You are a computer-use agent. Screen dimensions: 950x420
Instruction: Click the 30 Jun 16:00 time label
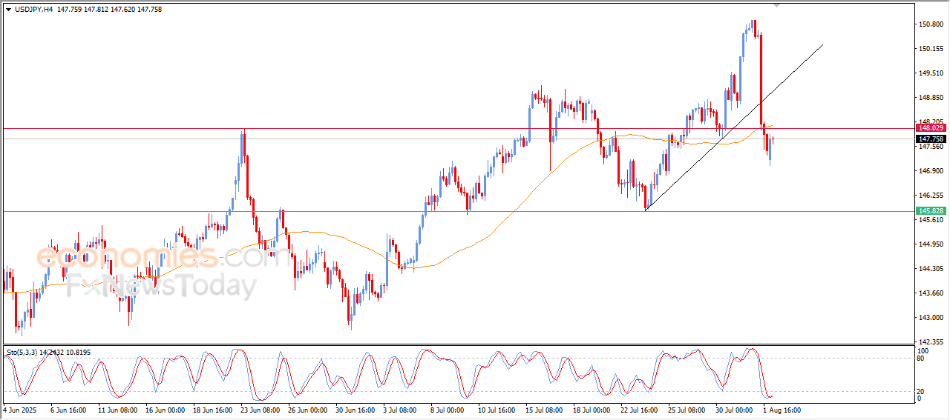pyautogui.click(x=357, y=410)
